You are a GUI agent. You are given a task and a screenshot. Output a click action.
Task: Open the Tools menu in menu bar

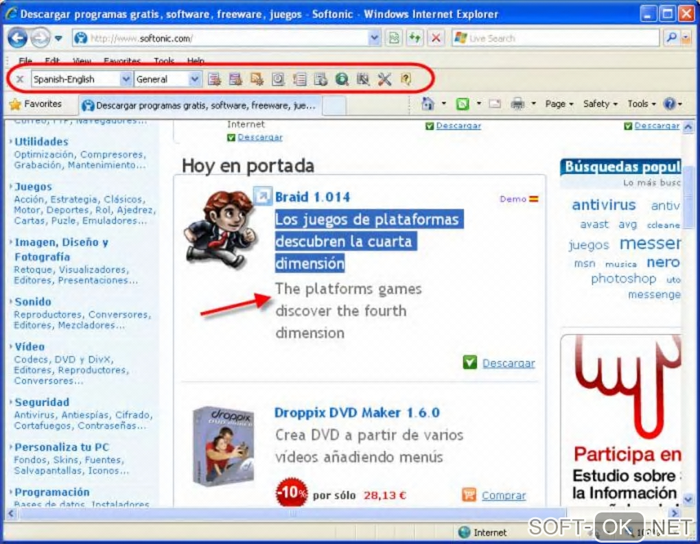coord(164,60)
